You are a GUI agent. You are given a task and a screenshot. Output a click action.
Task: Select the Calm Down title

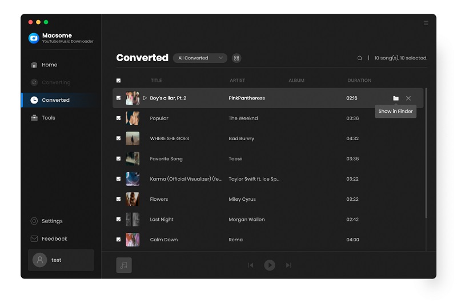coord(164,240)
